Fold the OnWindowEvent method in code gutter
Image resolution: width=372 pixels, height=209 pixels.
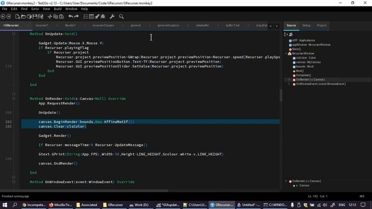(14, 182)
